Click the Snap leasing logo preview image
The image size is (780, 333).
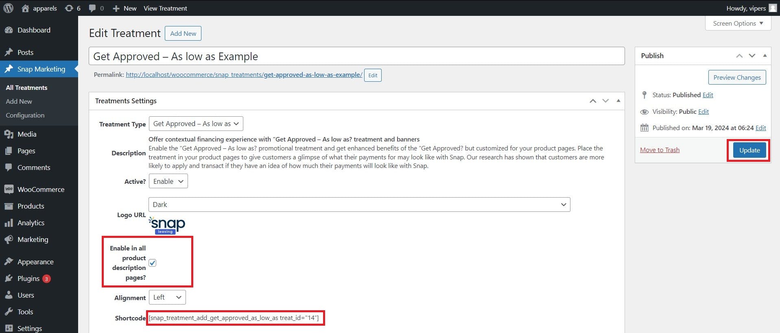click(166, 225)
